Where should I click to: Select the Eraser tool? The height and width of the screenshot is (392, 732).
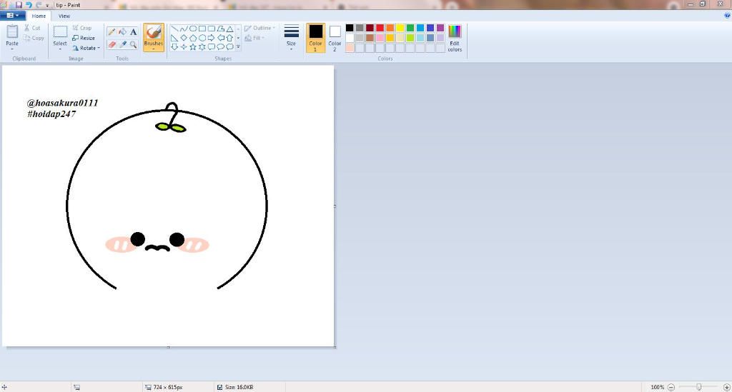[x=112, y=44]
